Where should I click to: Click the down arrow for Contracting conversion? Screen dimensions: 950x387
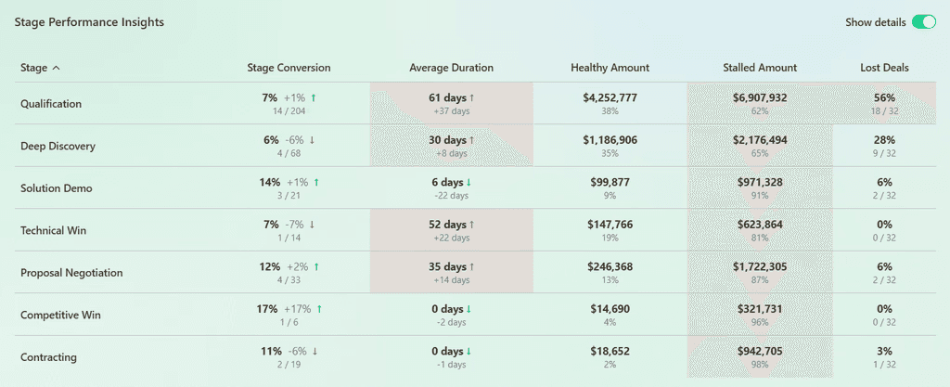coord(315,351)
